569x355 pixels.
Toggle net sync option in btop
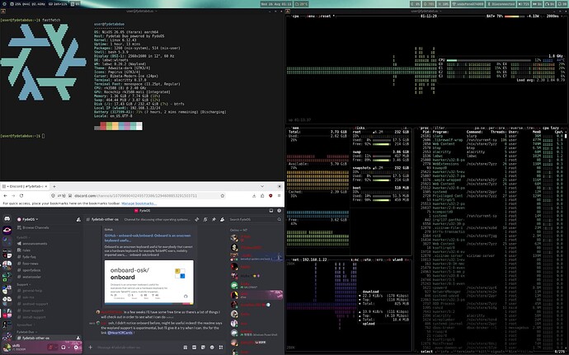(355, 259)
